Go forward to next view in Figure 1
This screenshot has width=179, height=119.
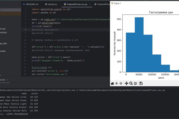[x=121, y=84]
